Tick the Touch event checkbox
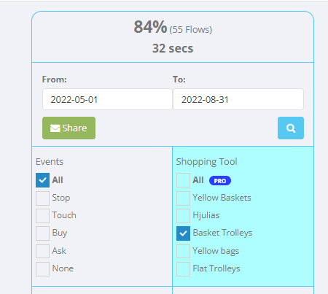This screenshot has width=328, height=294. [x=42, y=216]
